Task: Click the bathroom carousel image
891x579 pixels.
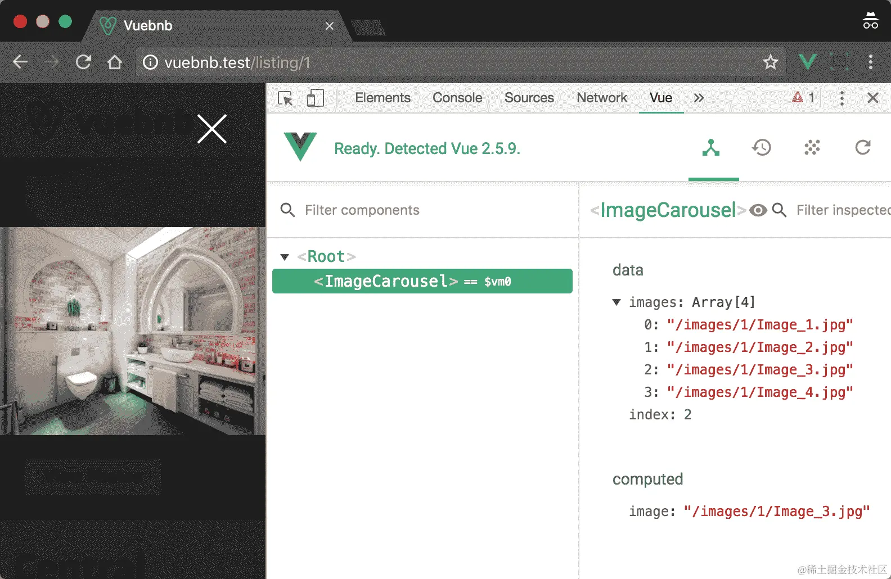Action: coord(133,331)
